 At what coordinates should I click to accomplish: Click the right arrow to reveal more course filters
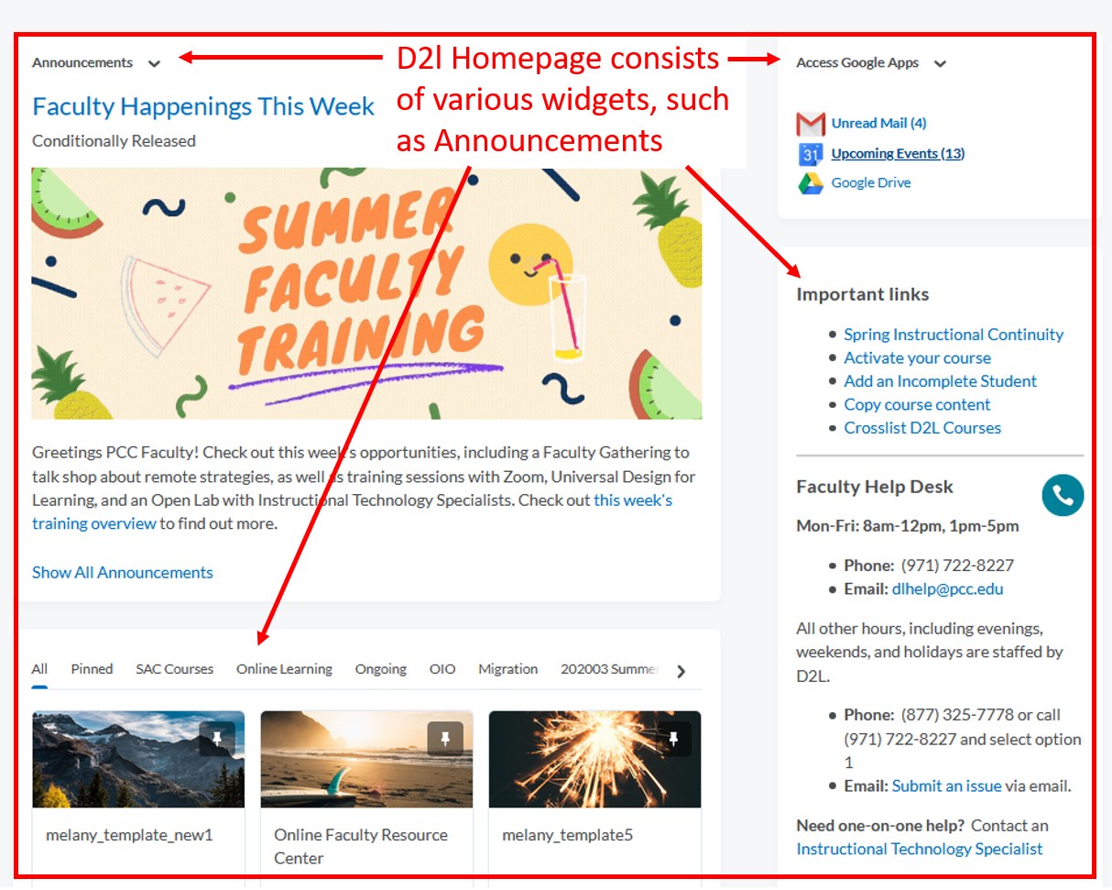681,670
